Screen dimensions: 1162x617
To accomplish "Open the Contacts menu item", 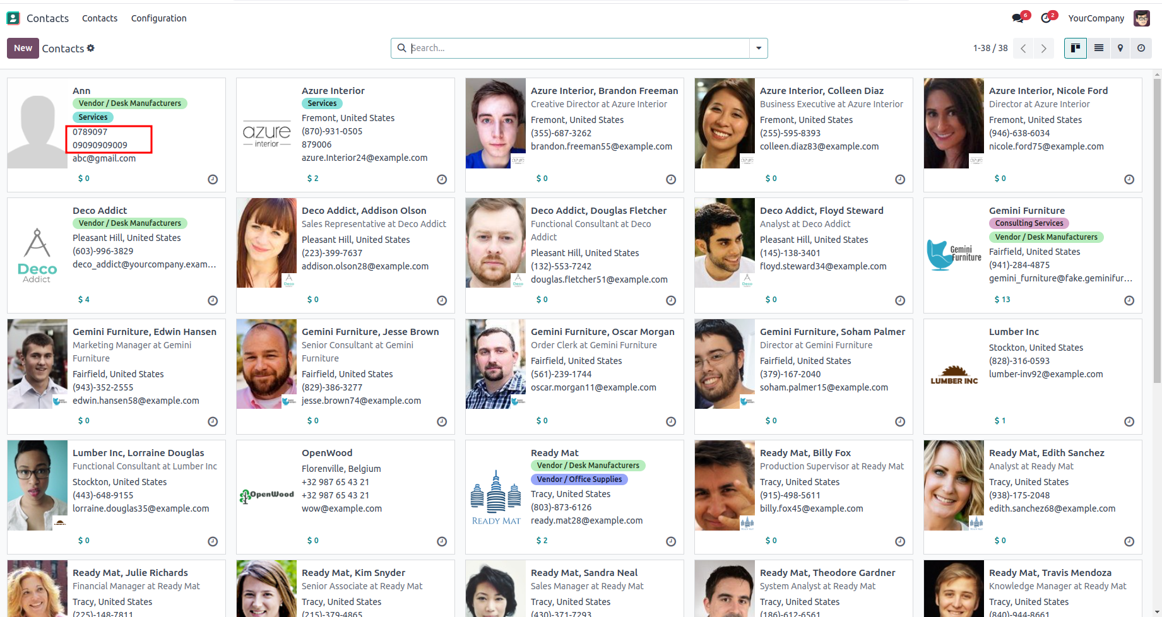I will coord(100,18).
